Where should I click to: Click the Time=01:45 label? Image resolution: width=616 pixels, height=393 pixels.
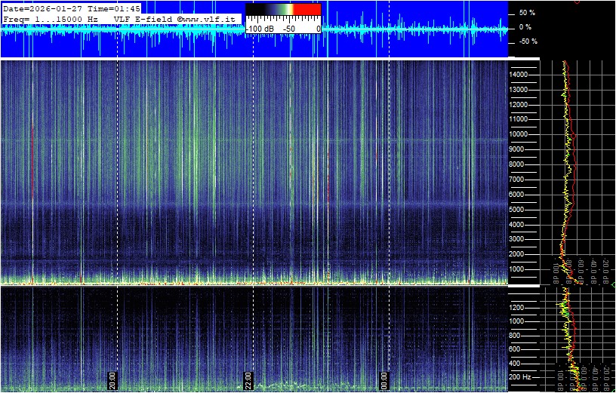pyautogui.click(x=119, y=8)
